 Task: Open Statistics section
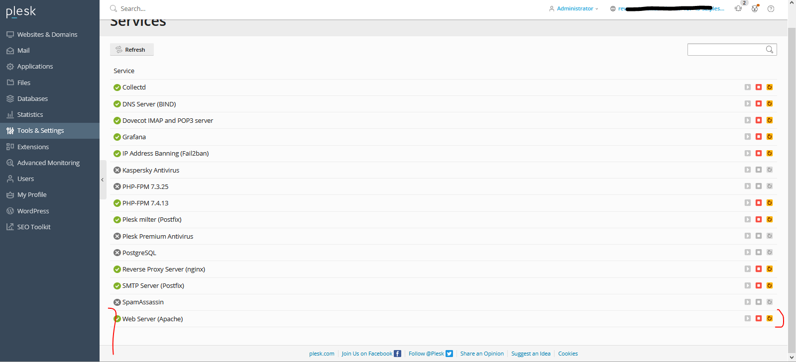point(50,114)
